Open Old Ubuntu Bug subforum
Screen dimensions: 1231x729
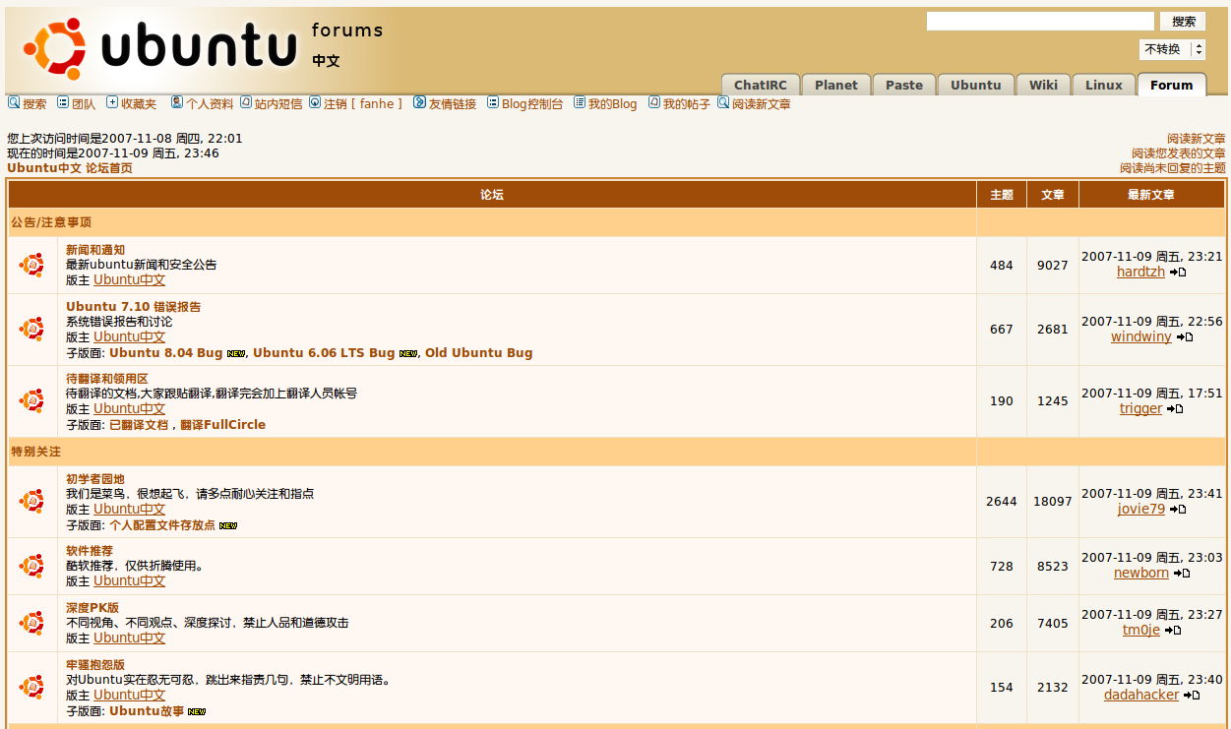pyautogui.click(x=479, y=353)
